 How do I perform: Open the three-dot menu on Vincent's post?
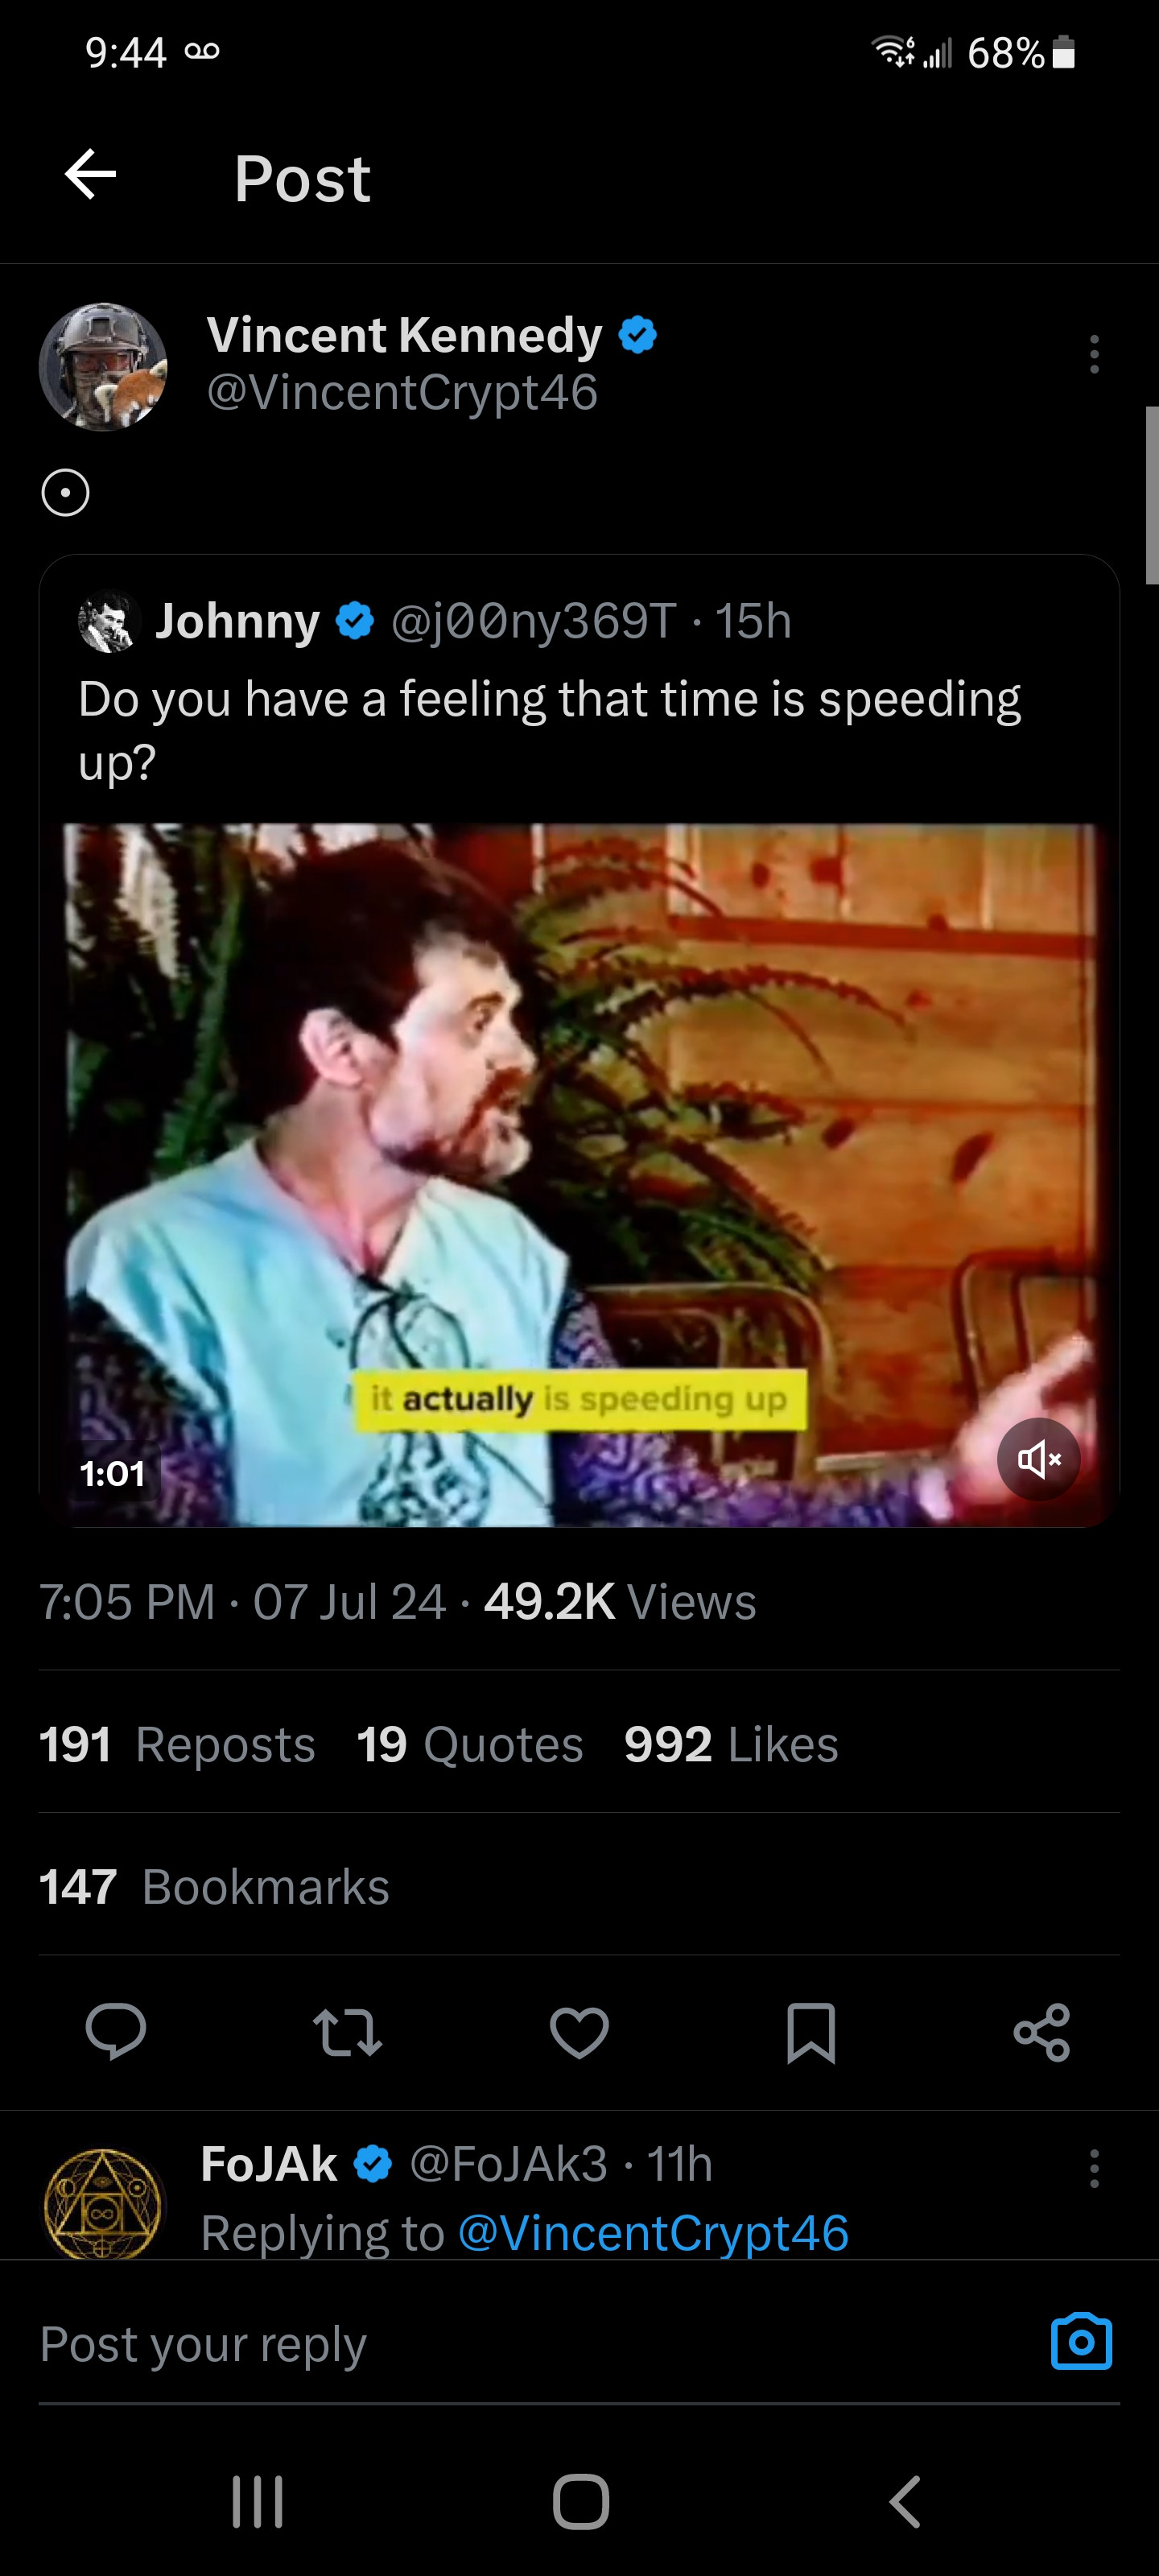(x=1094, y=354)
